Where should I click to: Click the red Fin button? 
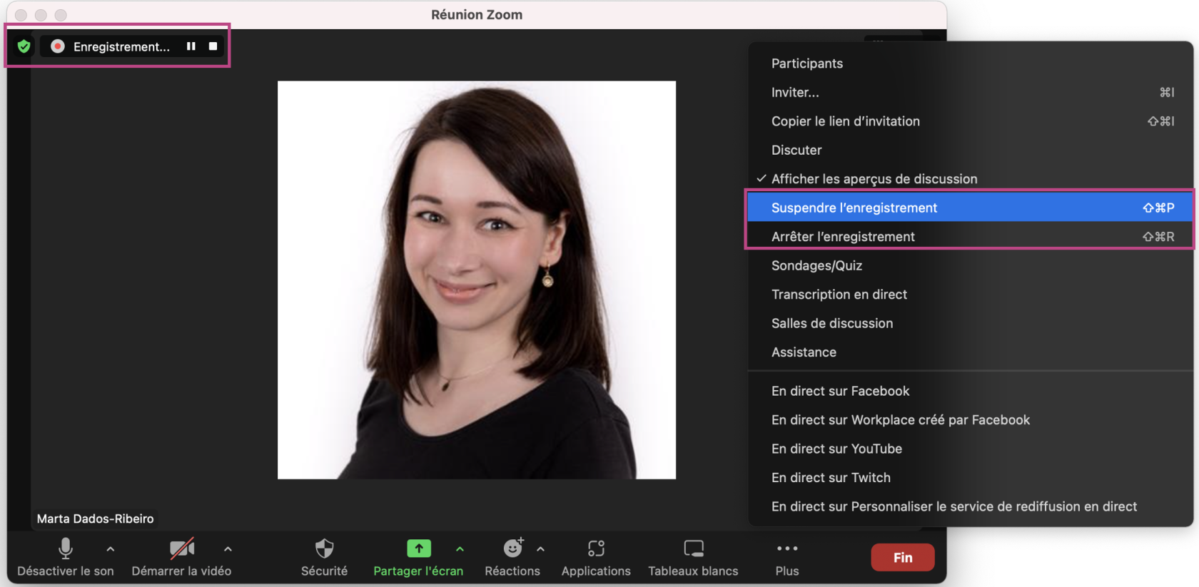pos(902,557)
